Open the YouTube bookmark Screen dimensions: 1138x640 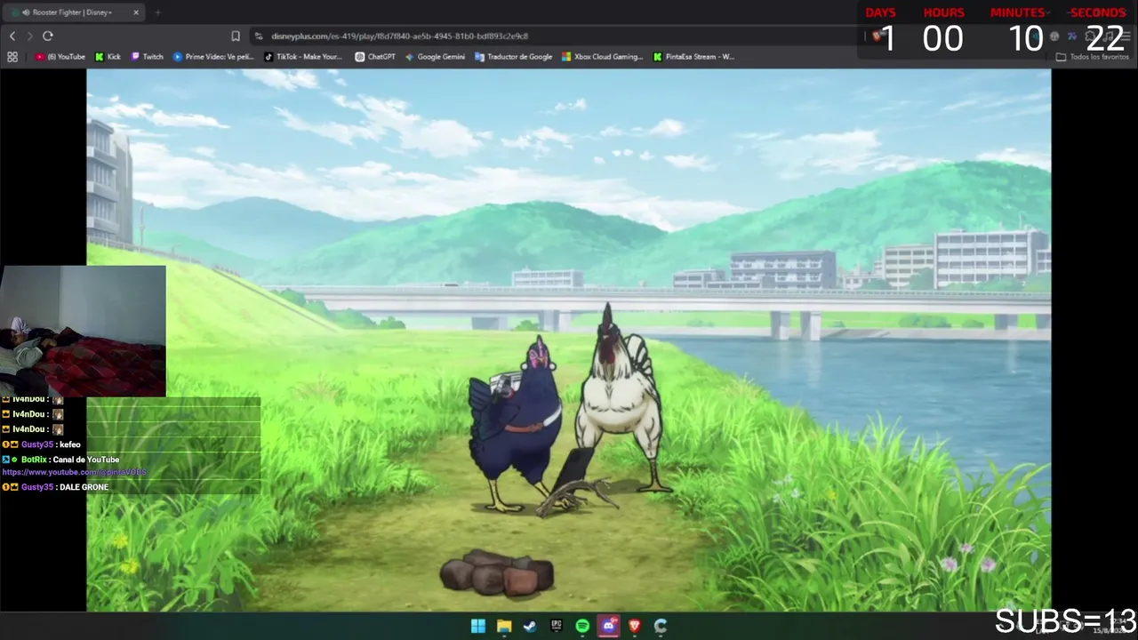tap(60, 57)
